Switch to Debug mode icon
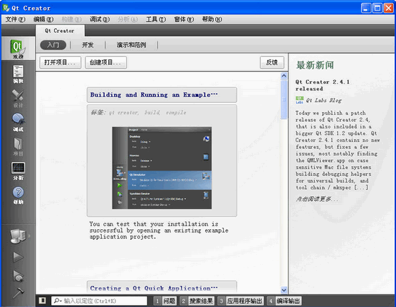This screenshot has width=396, height=307. pos(17,122)
